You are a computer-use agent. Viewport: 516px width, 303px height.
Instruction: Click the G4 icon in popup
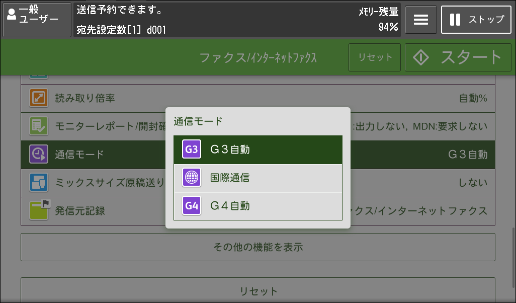pyautogui.click(x=192, y=206)
